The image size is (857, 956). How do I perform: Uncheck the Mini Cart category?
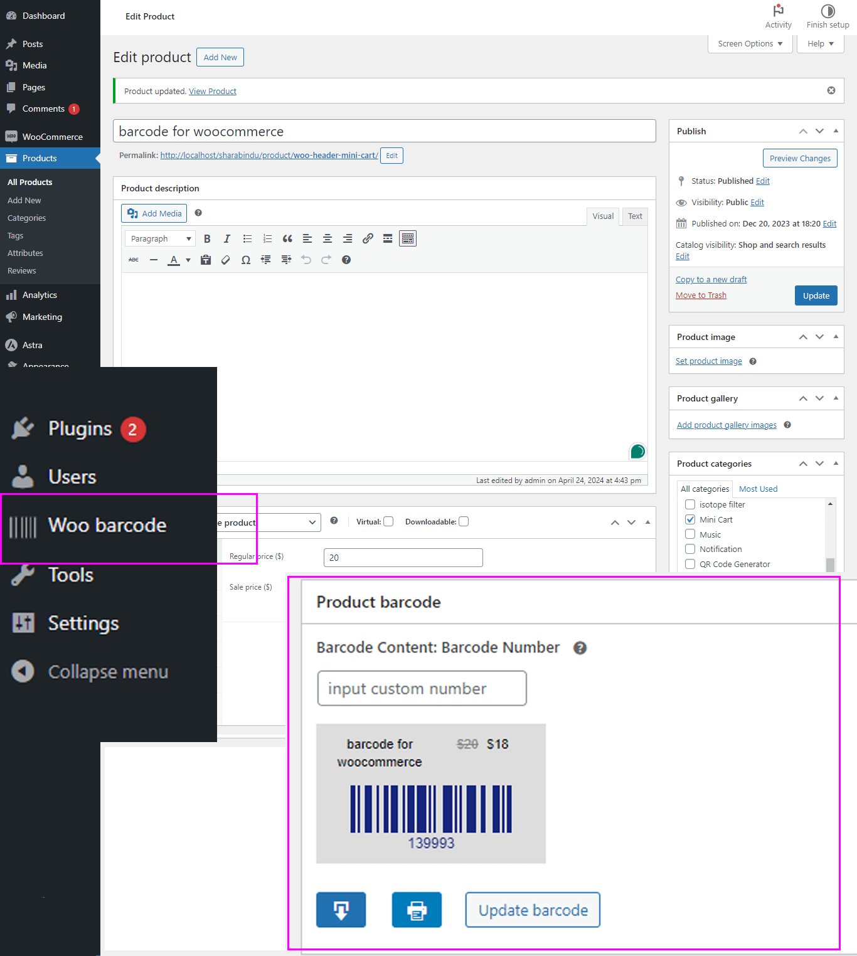[x=690, y=519]
